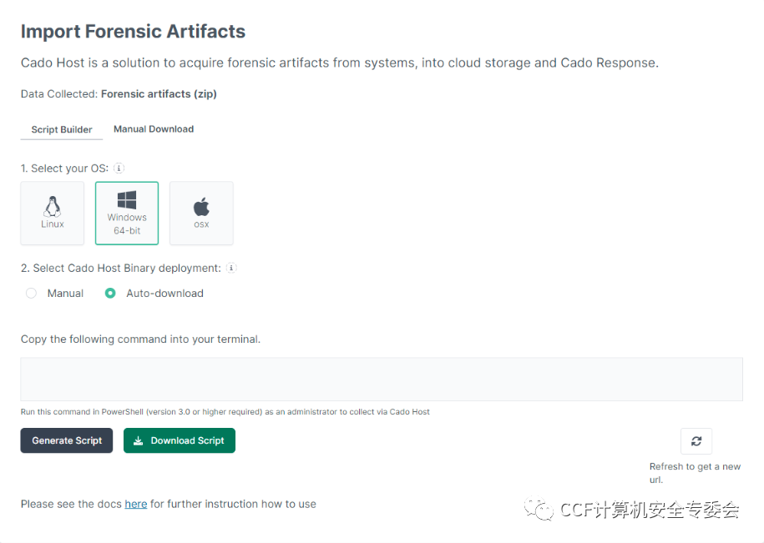
Task: Open the Manual Download tab
Action: coord(154,129)
